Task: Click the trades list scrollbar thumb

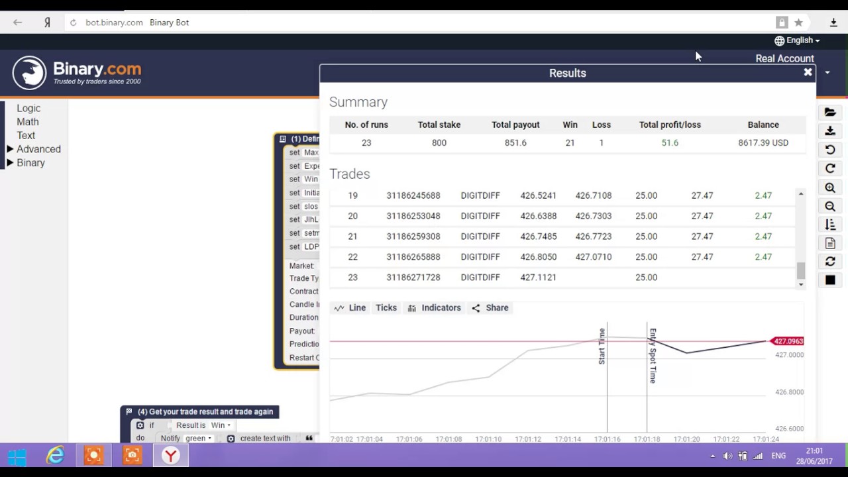Action: click(x=801, y=271)
